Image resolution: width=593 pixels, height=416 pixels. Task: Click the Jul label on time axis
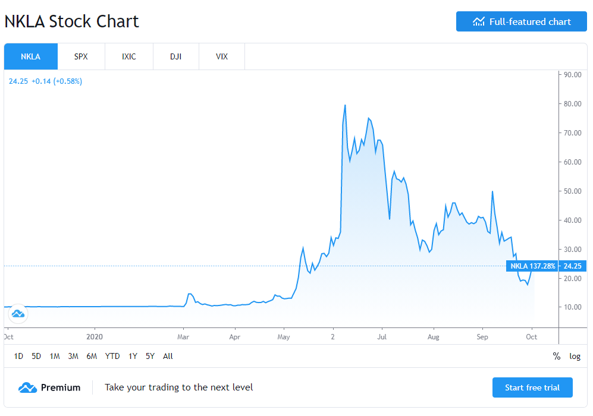point(382,336)
